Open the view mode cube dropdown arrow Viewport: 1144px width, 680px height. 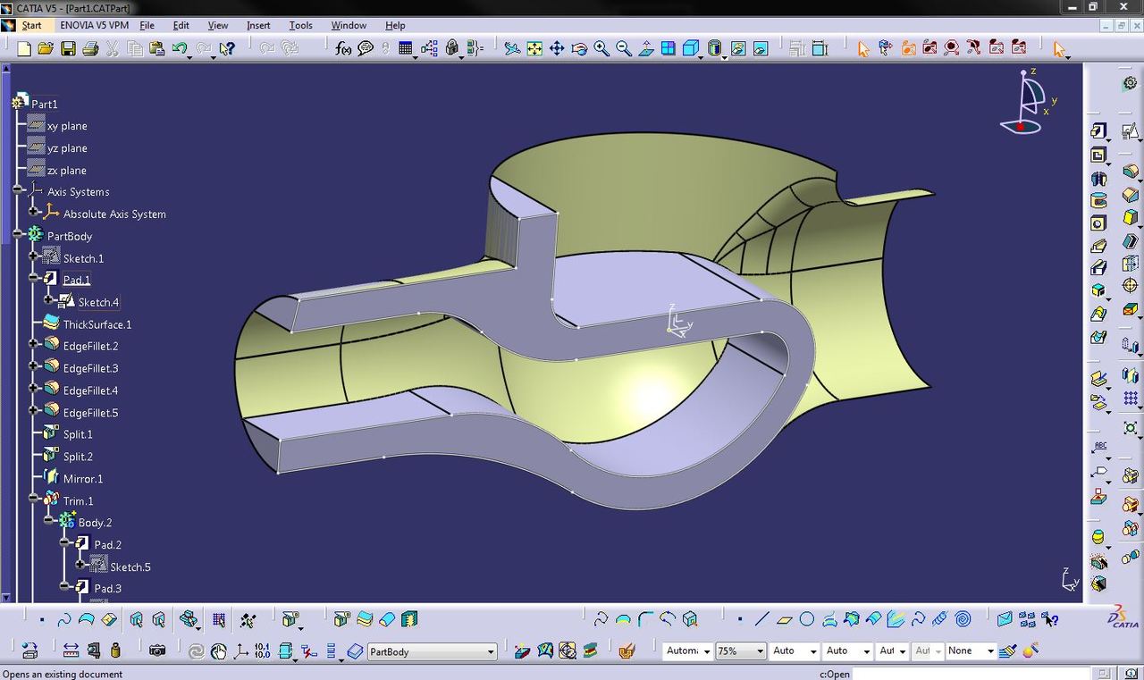tap(702, 55)
